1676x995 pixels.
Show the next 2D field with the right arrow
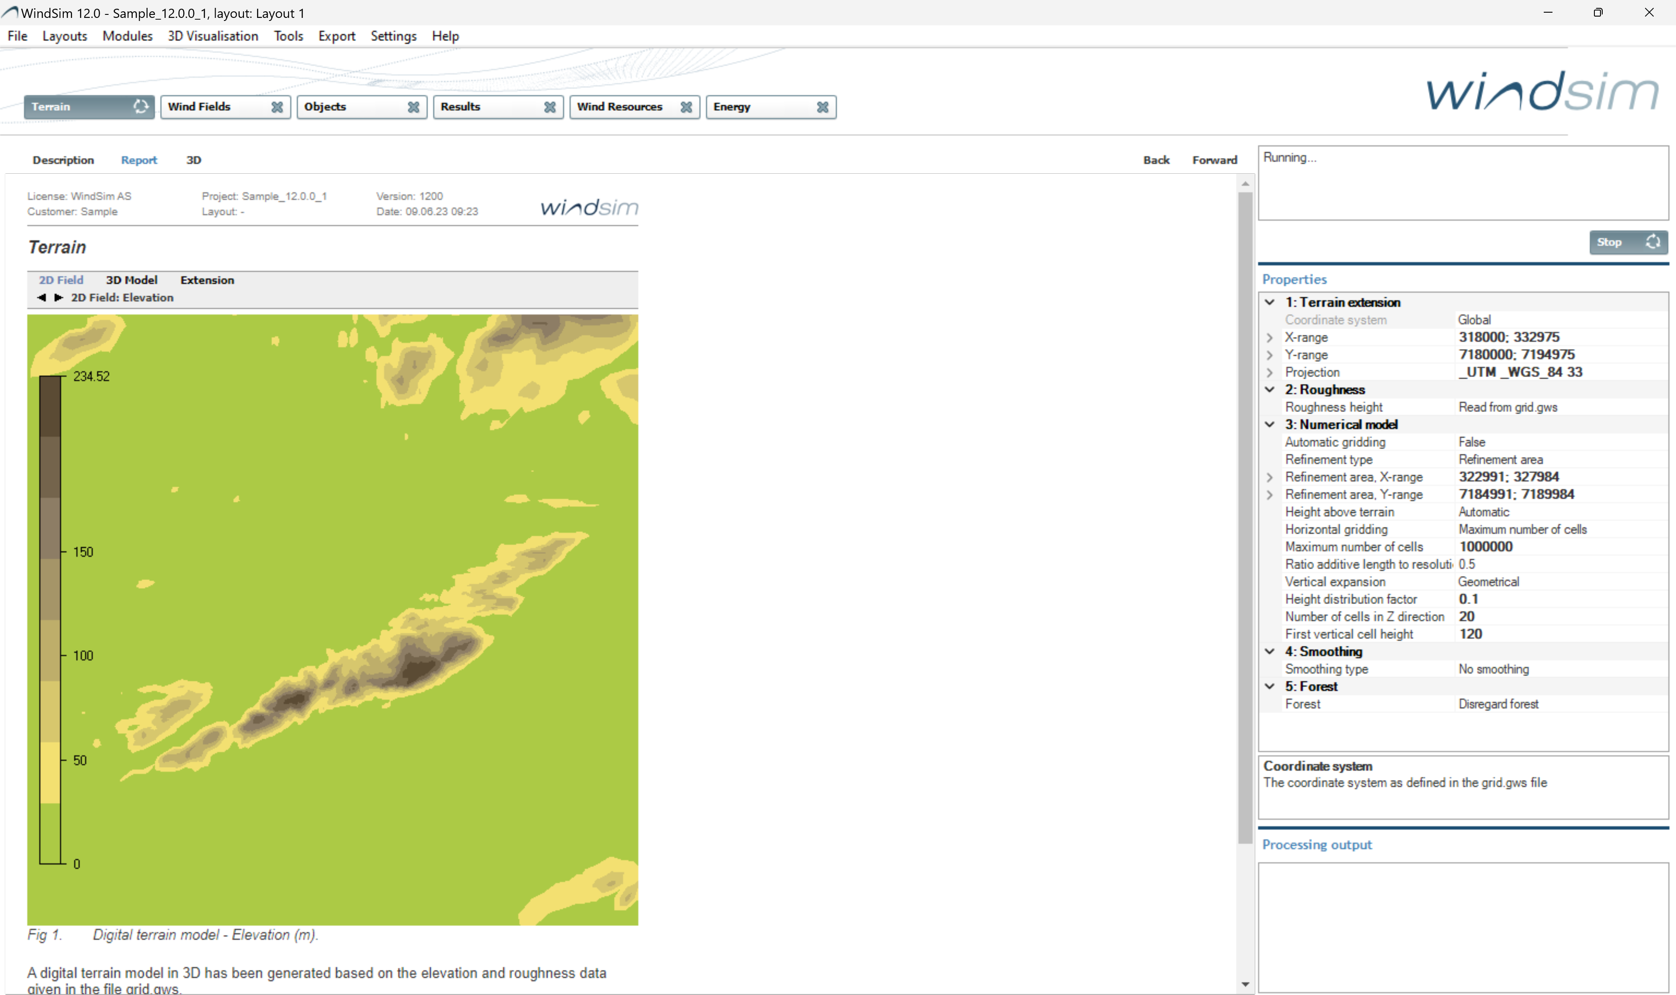pyautogui.click(x=59, y=298)
